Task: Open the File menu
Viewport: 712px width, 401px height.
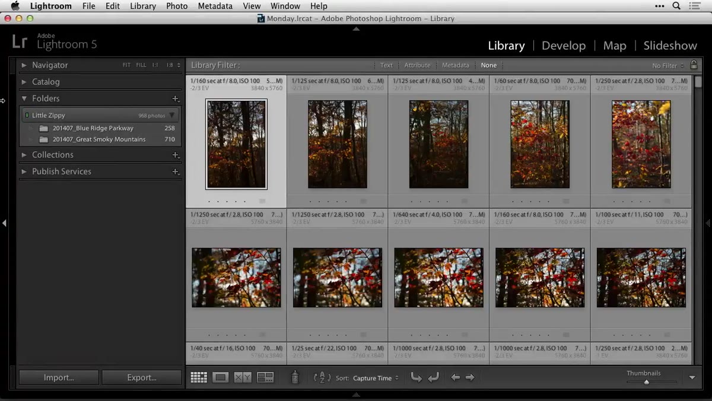Action: [x=88, y=6]
